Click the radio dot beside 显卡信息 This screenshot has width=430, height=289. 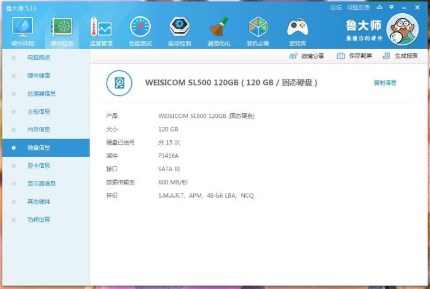point(14,165)
